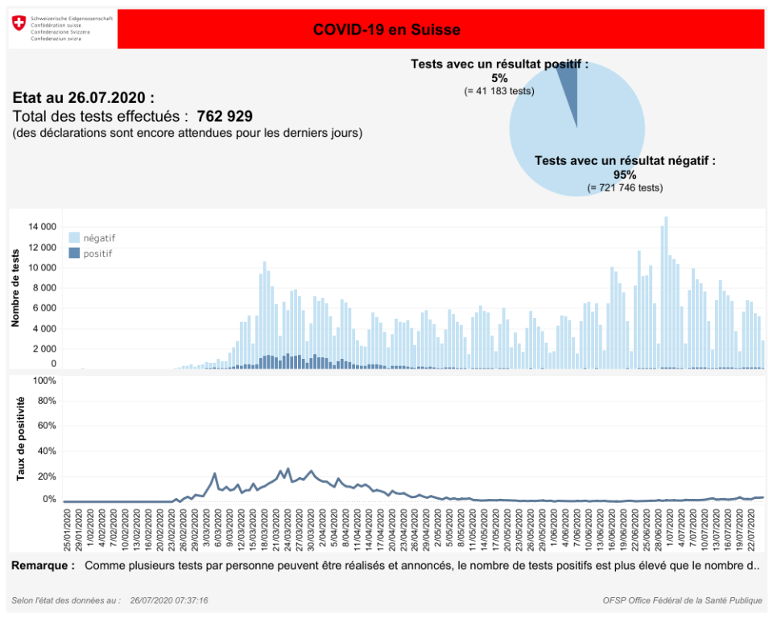
Task: Click the "Taux de positivité" axis title
Action: [x=20, y=439]
